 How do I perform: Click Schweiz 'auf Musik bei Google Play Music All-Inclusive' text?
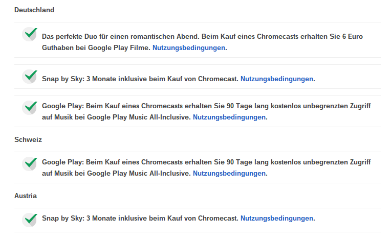[116, 174]
